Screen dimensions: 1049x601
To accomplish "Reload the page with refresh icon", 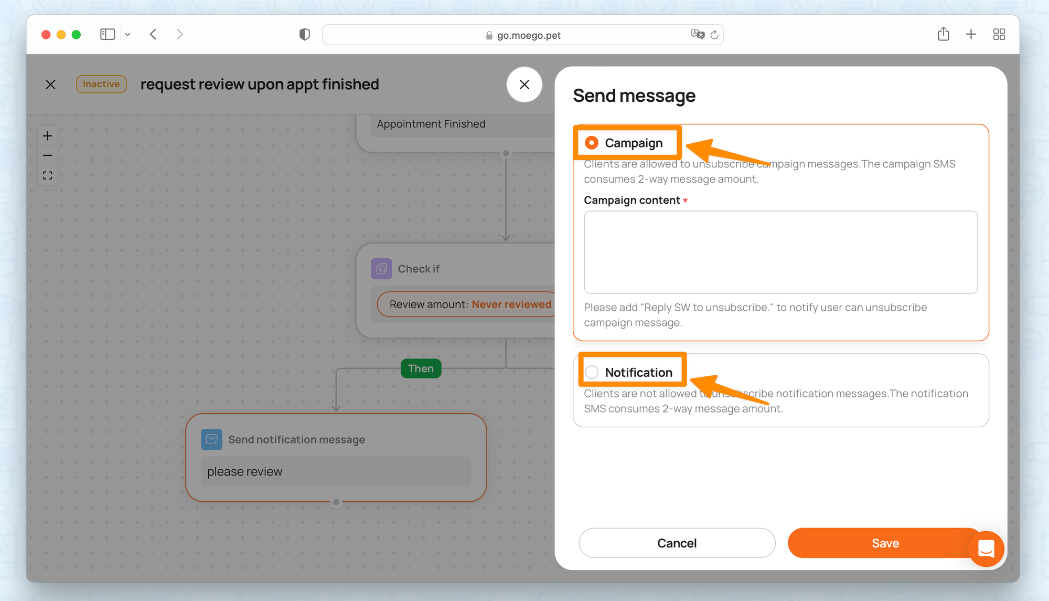I will tap(714, 35).
